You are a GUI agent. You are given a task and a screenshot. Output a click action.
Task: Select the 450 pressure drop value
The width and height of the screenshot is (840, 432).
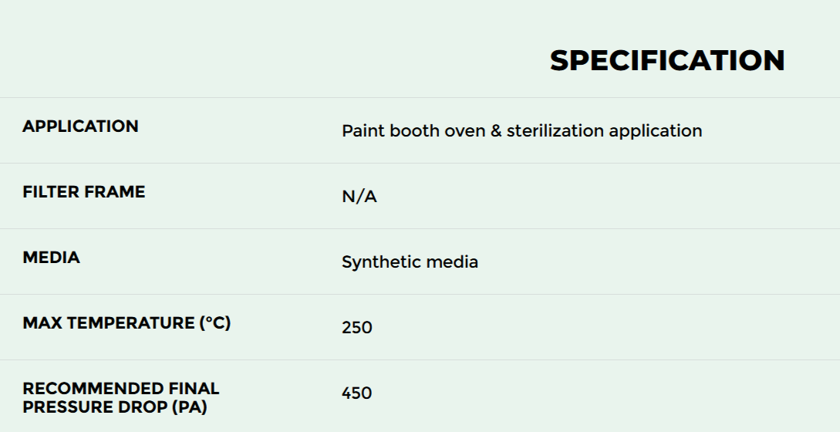(x=357, y=393)
